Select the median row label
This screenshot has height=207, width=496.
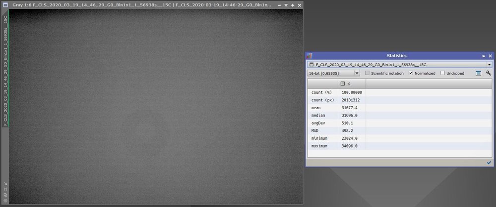click(x=318, y=115)
